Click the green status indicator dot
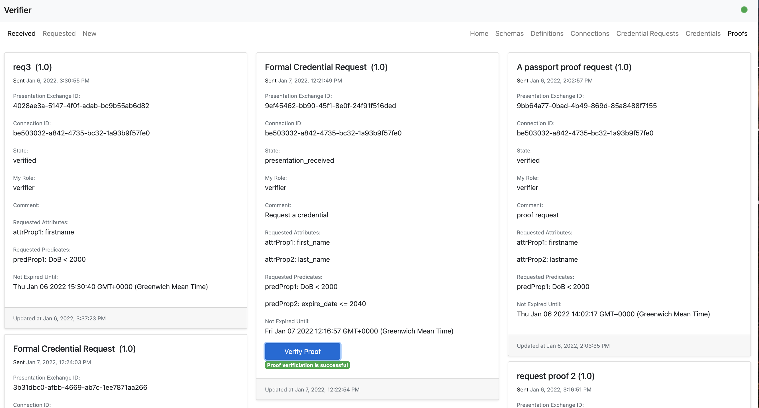759x408 pixels. click(x=744, y=10)
